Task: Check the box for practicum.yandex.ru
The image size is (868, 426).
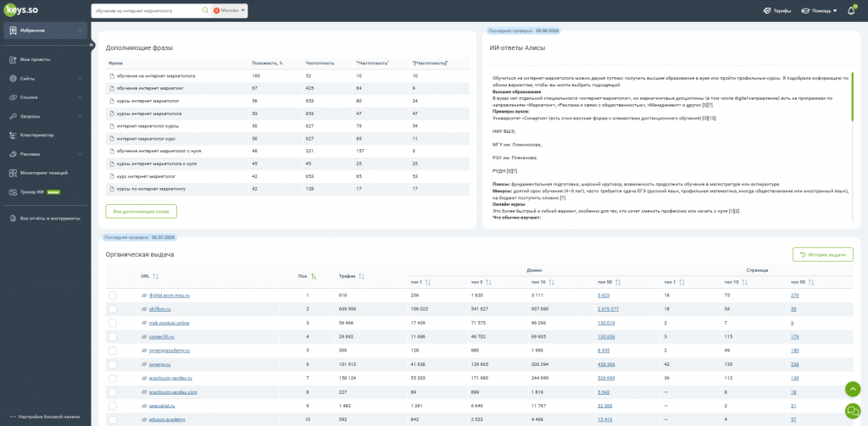Action: [113, 379]
